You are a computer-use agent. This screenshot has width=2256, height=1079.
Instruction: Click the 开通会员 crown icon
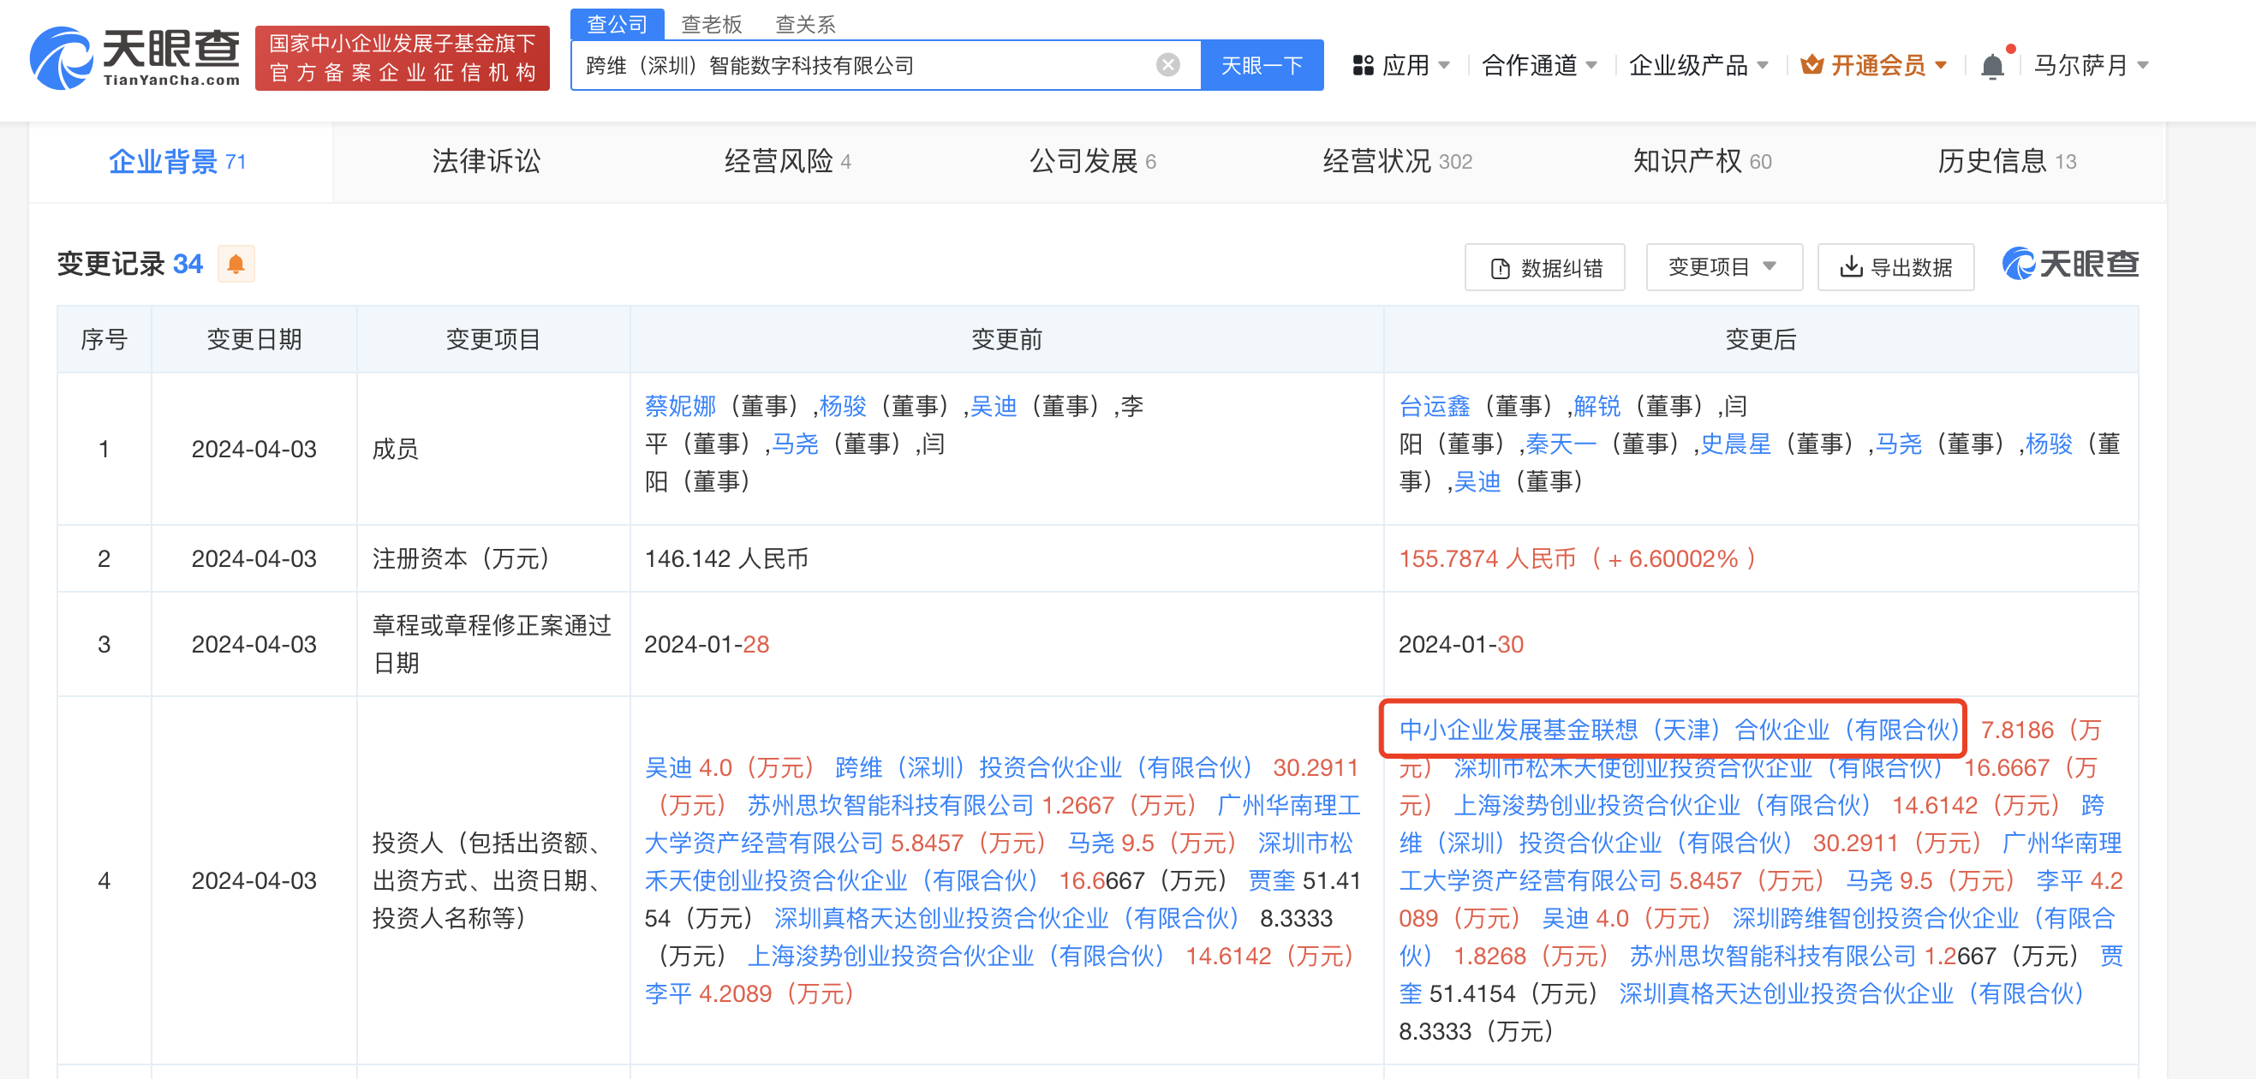pyautogui.click(x=1811, y=65)
